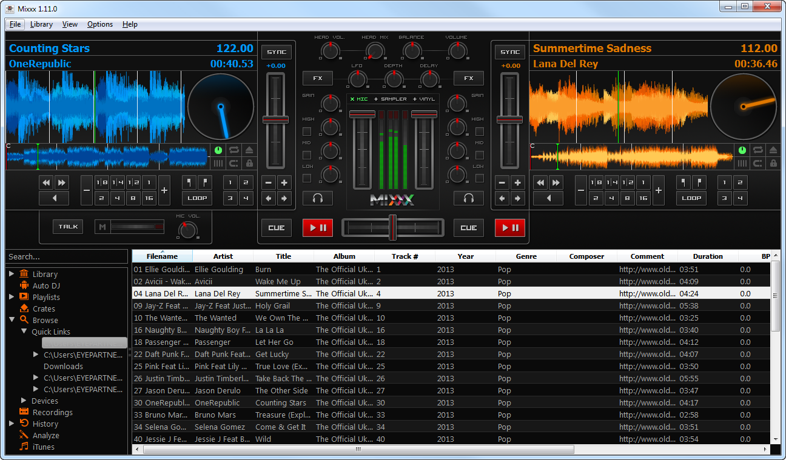Viewport: 786px width, 460px height.
Task: Toggle repeat icon on Counting Stars deck
Action: pos(233,150)
